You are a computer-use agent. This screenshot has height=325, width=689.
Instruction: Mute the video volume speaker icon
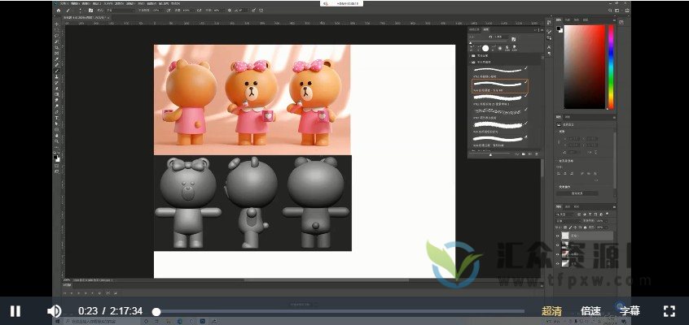coord(54,311)
